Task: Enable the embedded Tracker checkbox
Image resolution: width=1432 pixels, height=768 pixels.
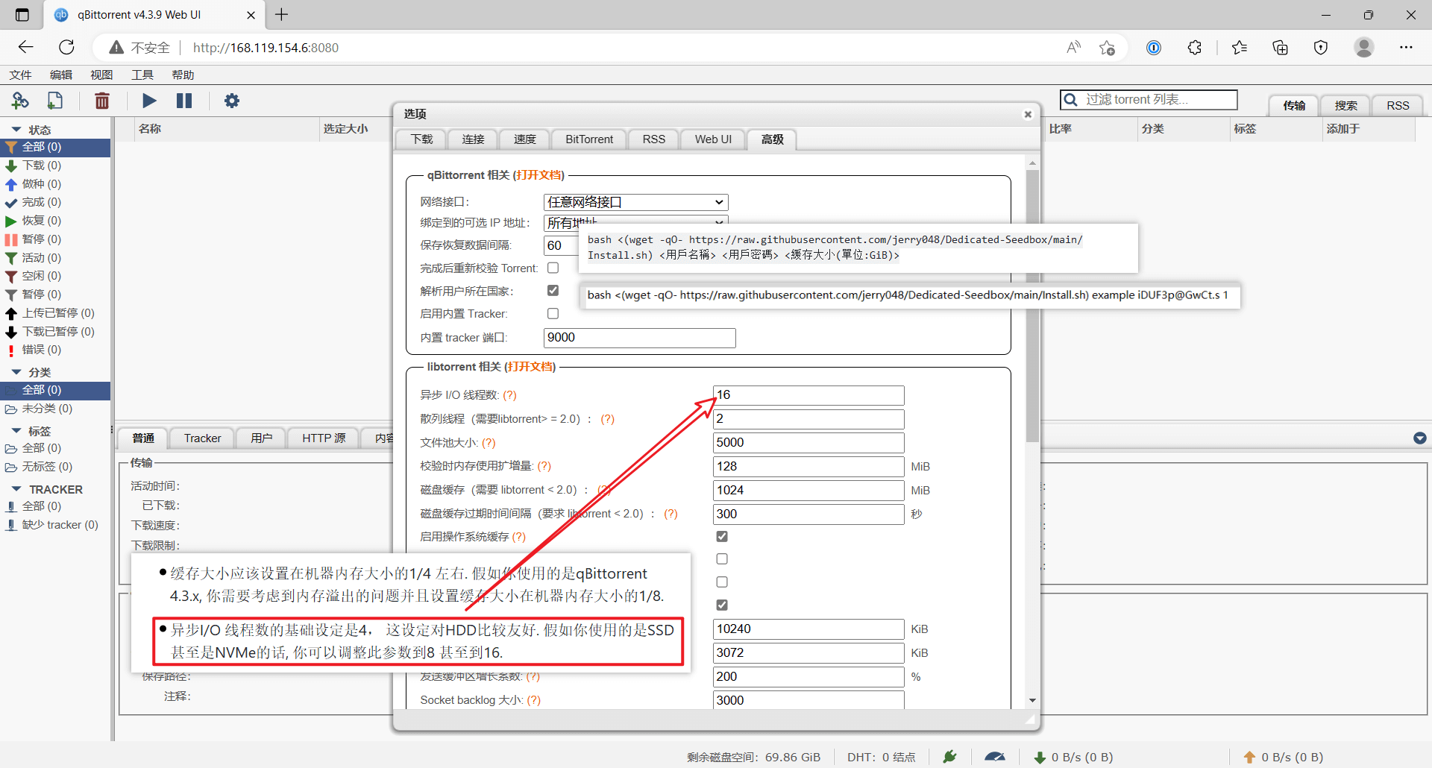Action: click(553, 314)
